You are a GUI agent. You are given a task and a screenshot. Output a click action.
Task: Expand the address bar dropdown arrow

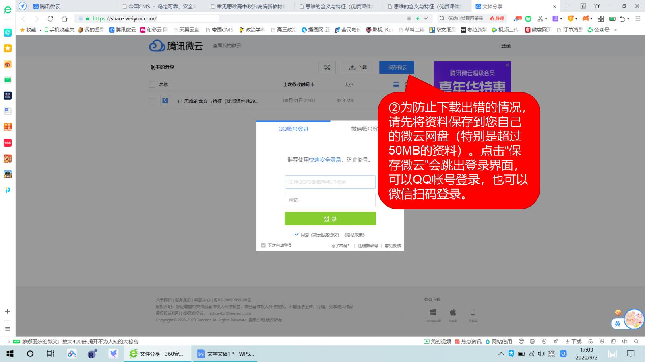click(x=426, y=18)
